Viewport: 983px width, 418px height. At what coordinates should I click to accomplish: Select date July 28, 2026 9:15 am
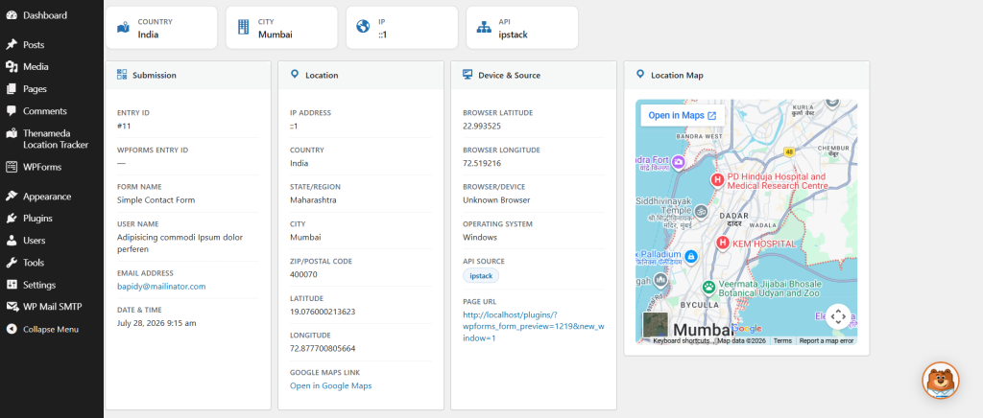tap(156, 323)
